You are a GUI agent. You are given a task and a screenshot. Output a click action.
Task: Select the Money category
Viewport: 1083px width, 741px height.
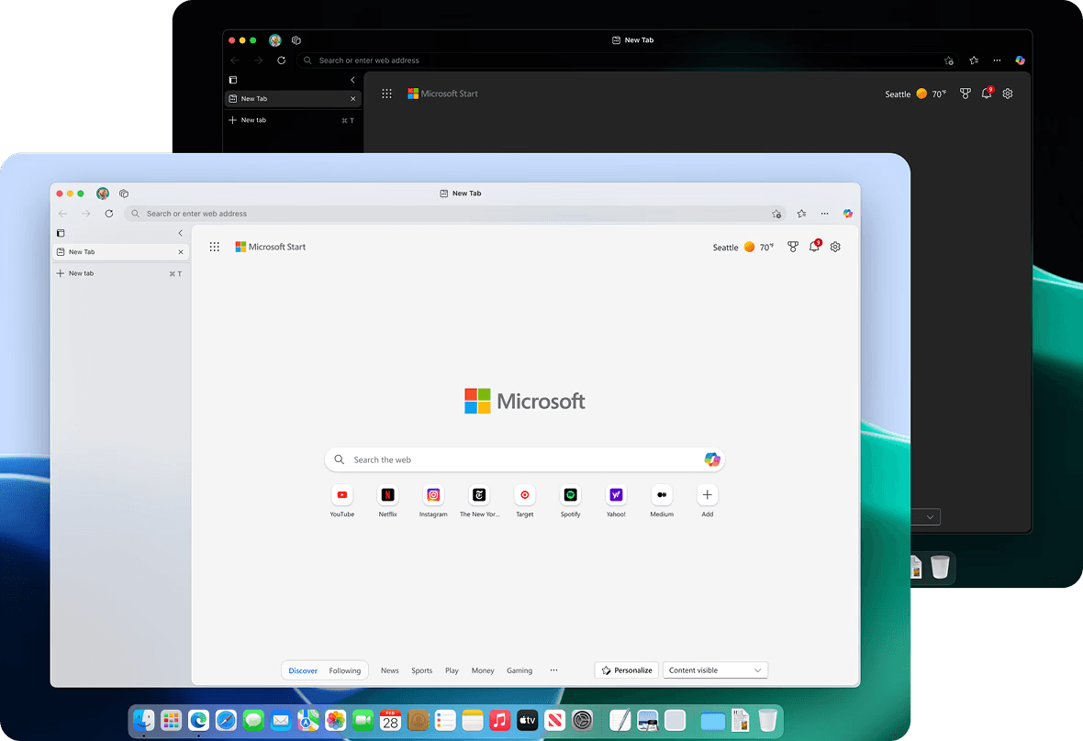(483, 670)
